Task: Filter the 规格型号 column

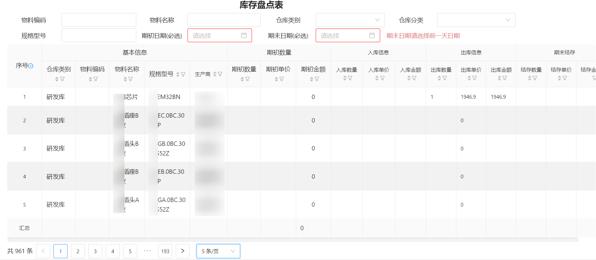Action: (x=183, y=74)
